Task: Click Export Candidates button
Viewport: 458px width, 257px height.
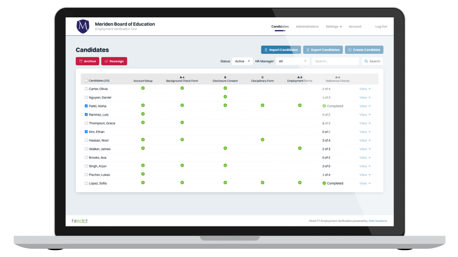Action: tap(323, 50)
